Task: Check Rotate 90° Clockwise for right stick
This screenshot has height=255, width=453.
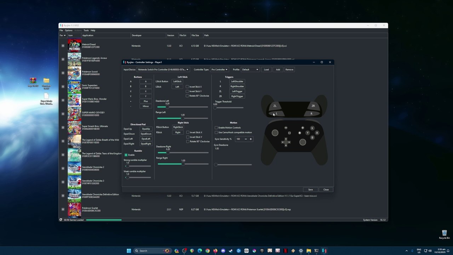Action: pyautogui.click(x=188, y=142)
